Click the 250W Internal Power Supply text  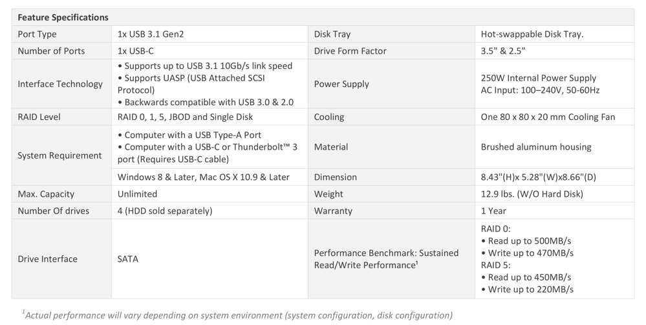(539, 78)
